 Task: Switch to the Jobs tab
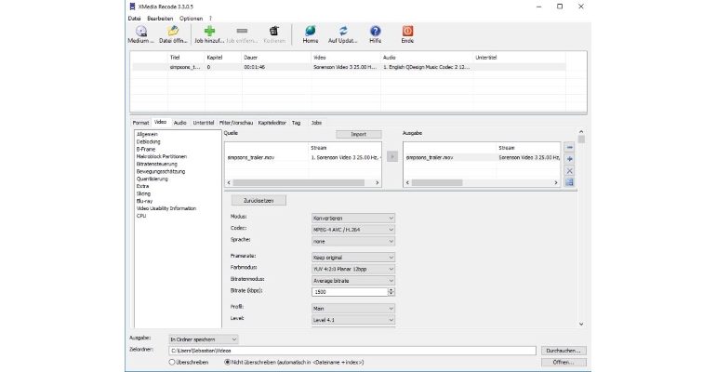point(316,123)
